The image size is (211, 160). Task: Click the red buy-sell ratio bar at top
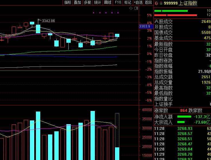176,15
